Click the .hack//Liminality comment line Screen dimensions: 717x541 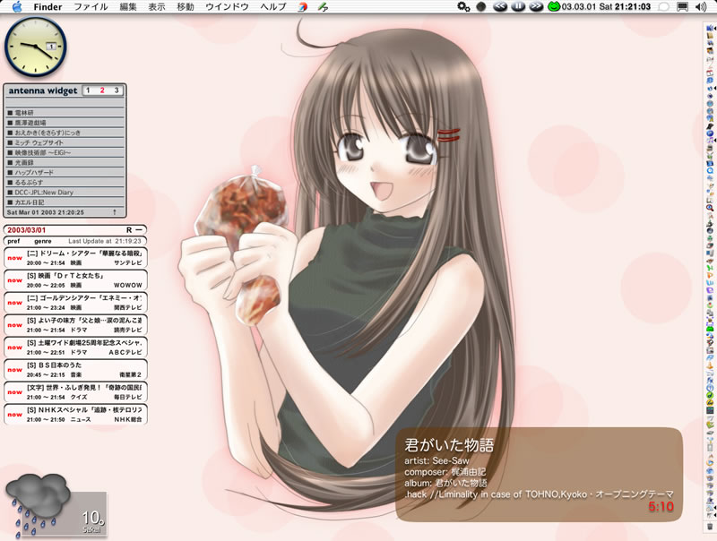pos(539,494)
